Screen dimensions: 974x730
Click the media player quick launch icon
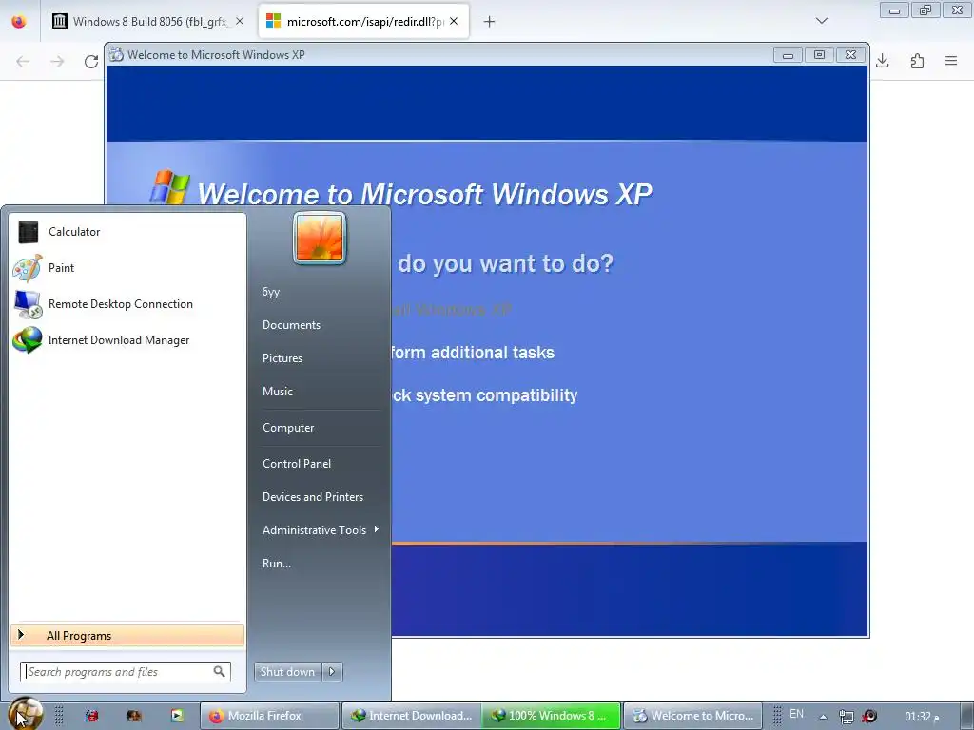point(177,716)
